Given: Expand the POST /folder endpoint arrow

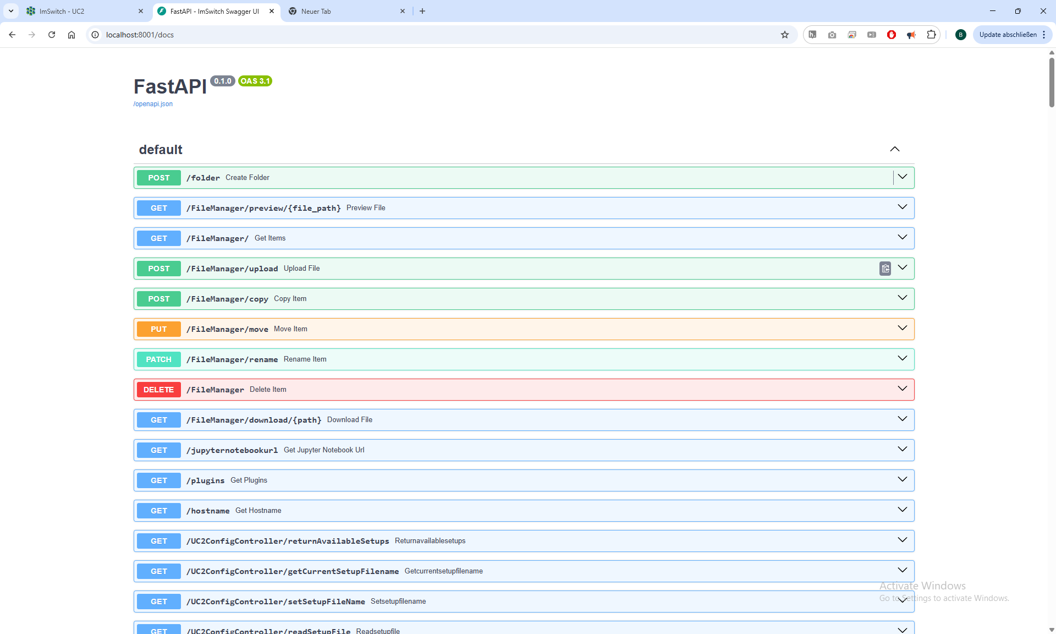Looking at the screenshot, I should click(x=903, y=177).
